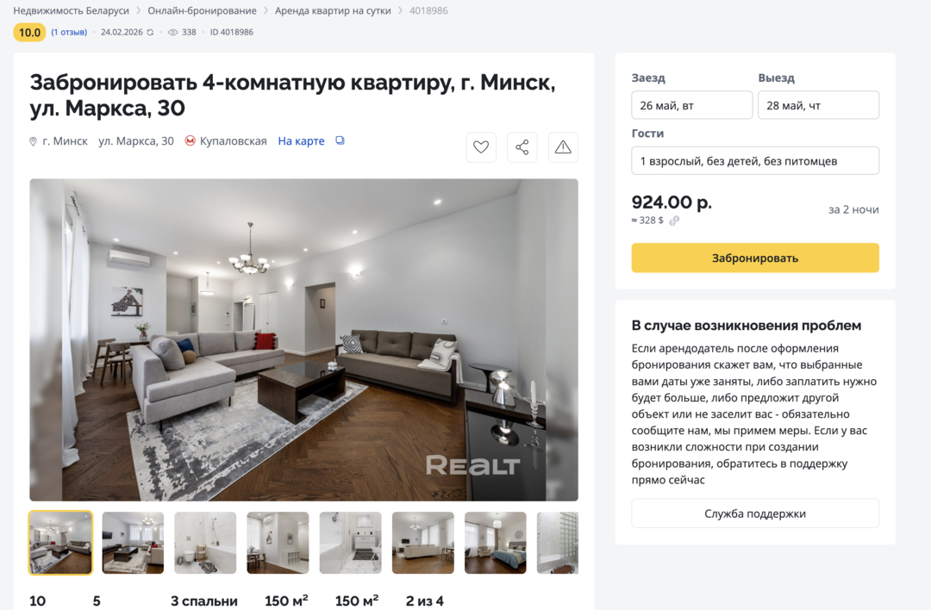Select the bedroom photo thumbnail with blue bed

[x=495, y=543]
